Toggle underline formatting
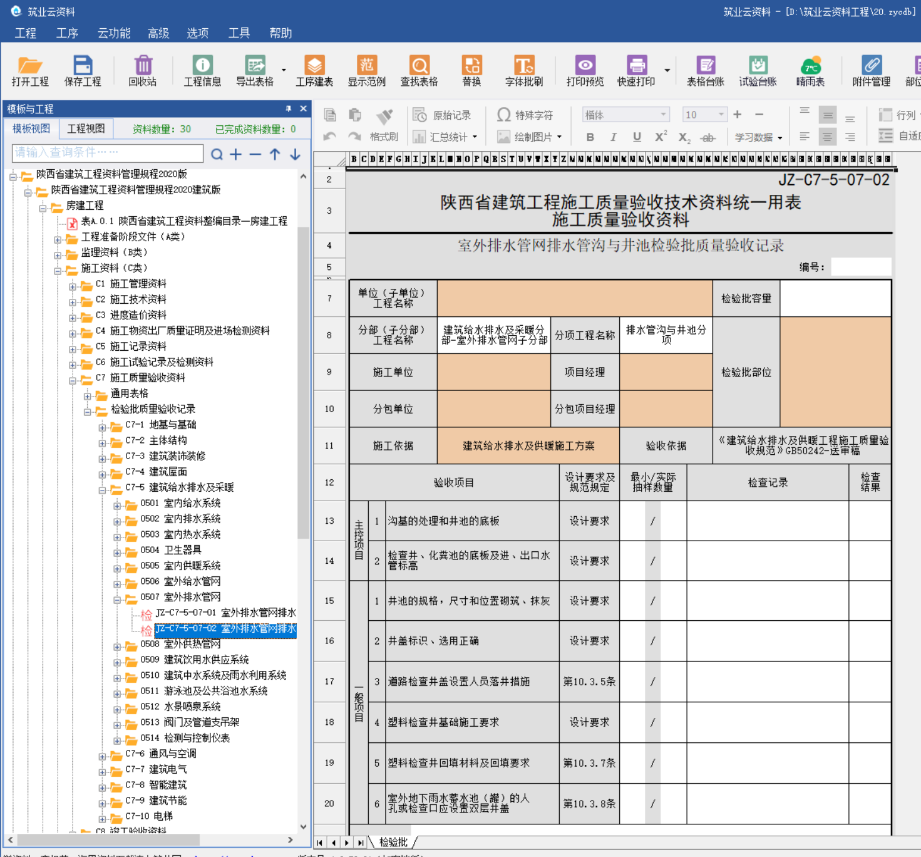This screenshot has width=921, height=857. (x=637, y=137)
